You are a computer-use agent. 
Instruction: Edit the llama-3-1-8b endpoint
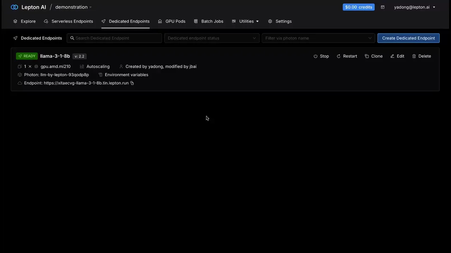tap(397, 56)
